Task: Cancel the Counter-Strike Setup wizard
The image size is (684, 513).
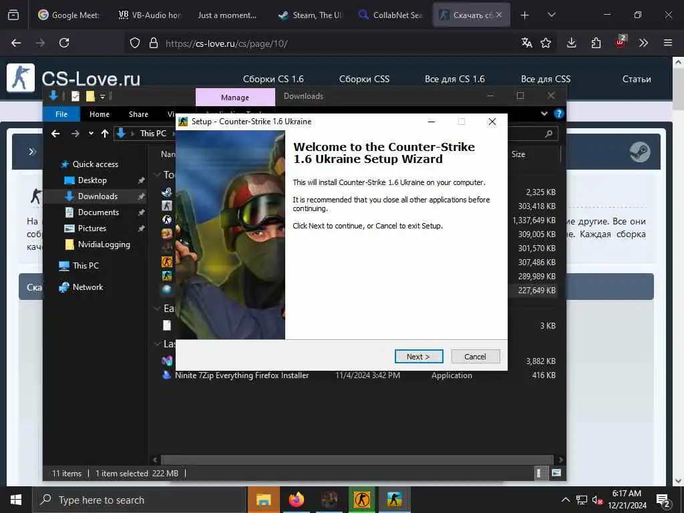Action: [x=475, y=357]
